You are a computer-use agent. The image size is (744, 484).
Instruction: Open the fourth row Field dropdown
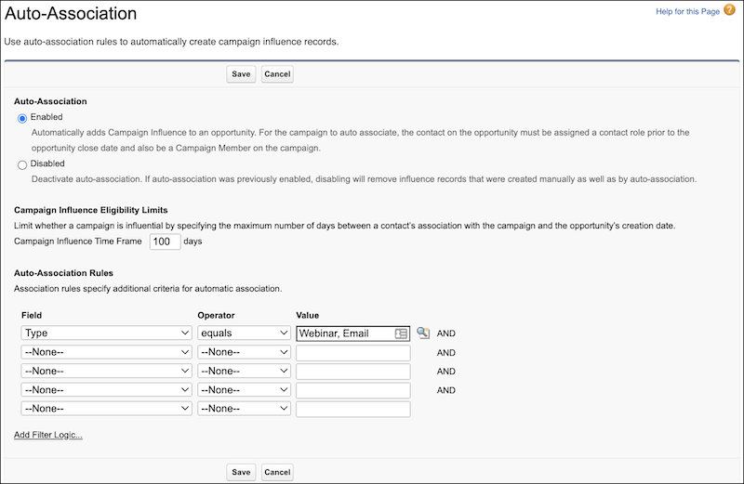pos(106,389)
